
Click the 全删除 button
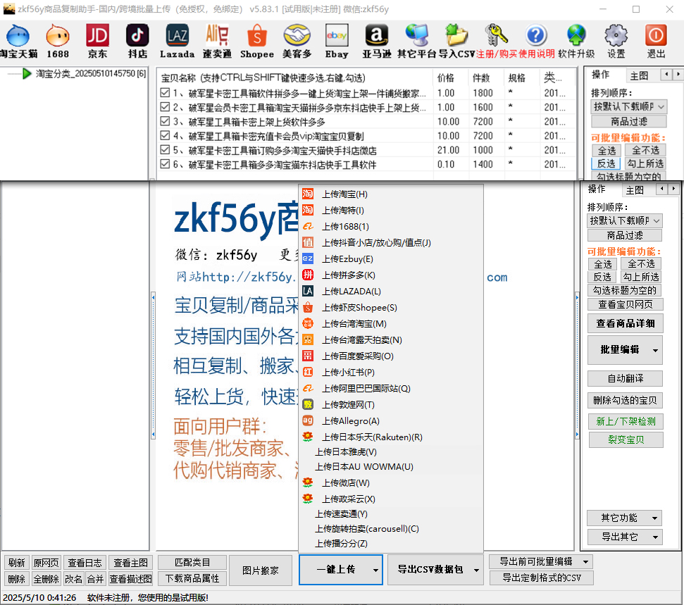pos(46,579)
